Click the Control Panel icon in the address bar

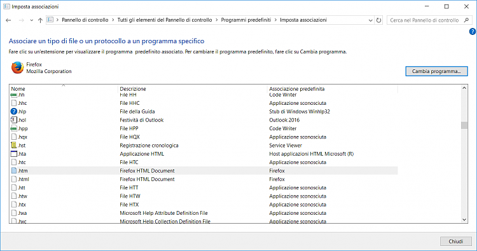(x=50, y=20)
